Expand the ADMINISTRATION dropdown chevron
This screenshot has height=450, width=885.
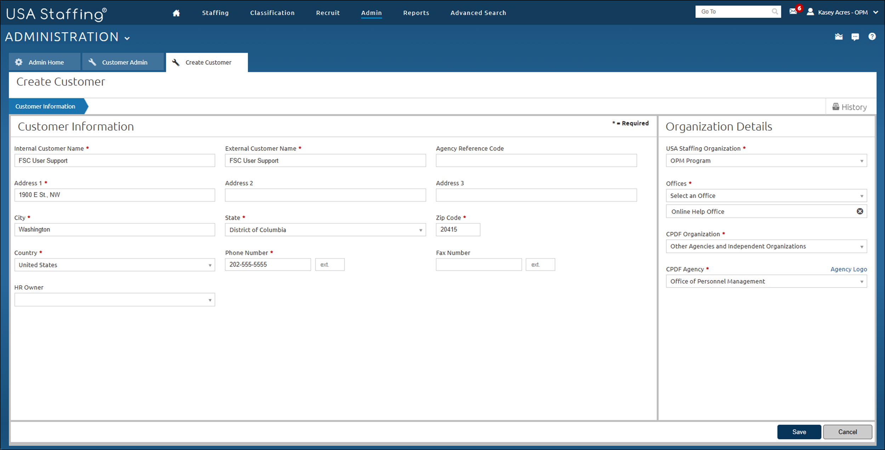pyautogui.click(x=127, y=38)
